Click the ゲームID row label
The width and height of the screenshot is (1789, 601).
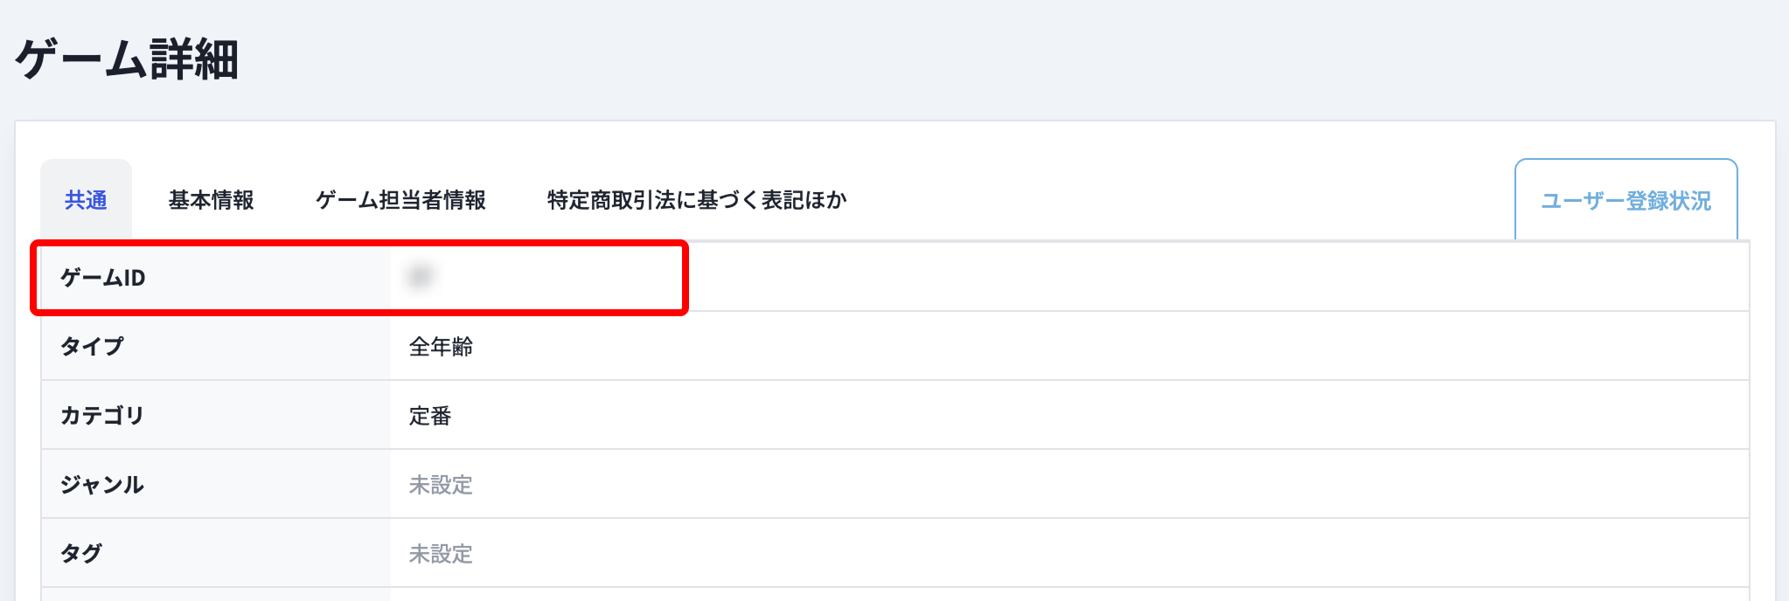(x=102, y=278)
